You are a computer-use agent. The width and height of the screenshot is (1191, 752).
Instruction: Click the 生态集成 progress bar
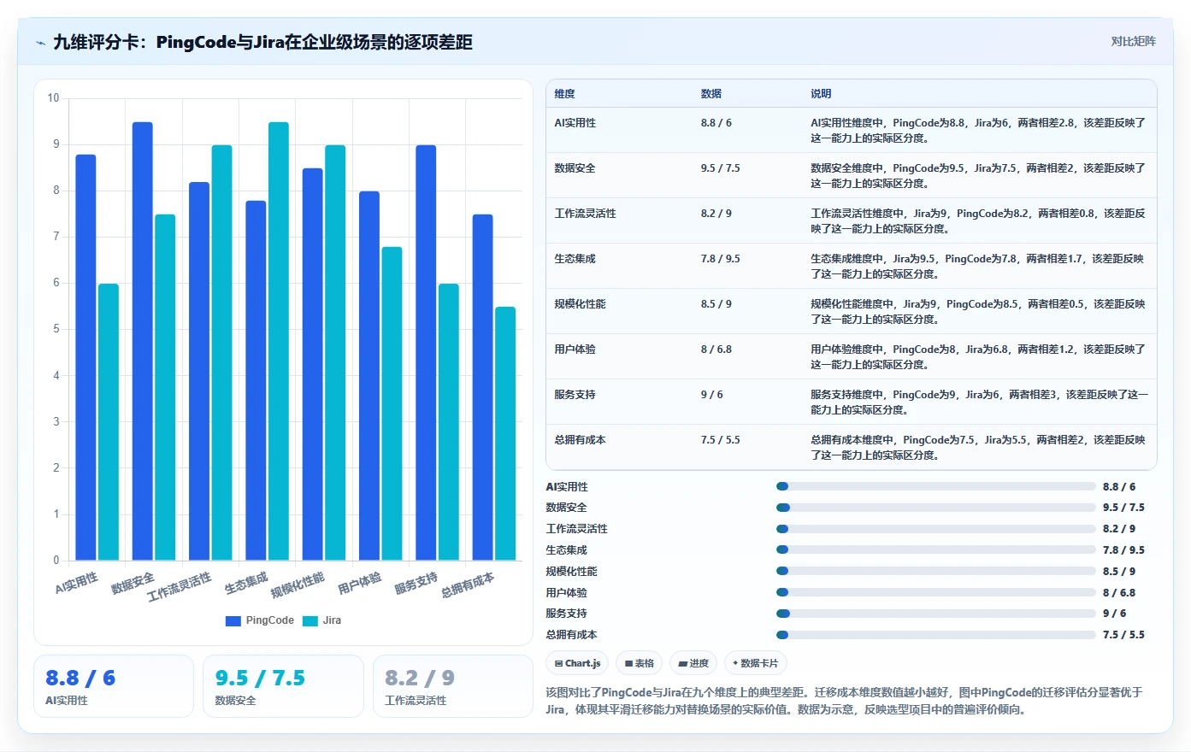[x=935, y=550]
